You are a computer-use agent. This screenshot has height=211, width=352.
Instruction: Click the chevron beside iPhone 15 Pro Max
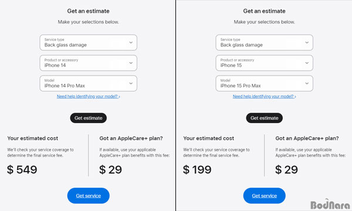point(307,83)
